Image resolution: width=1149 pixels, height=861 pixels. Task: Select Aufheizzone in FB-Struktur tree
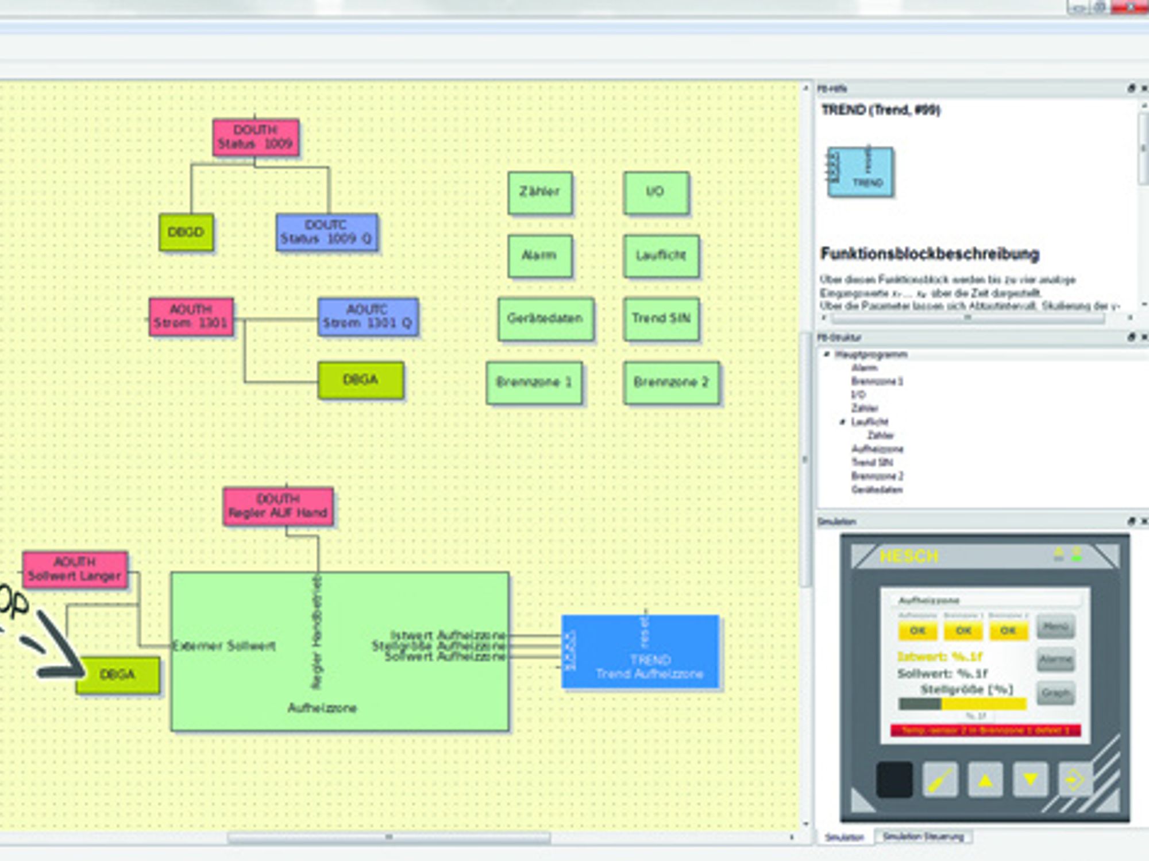(877, 449)
